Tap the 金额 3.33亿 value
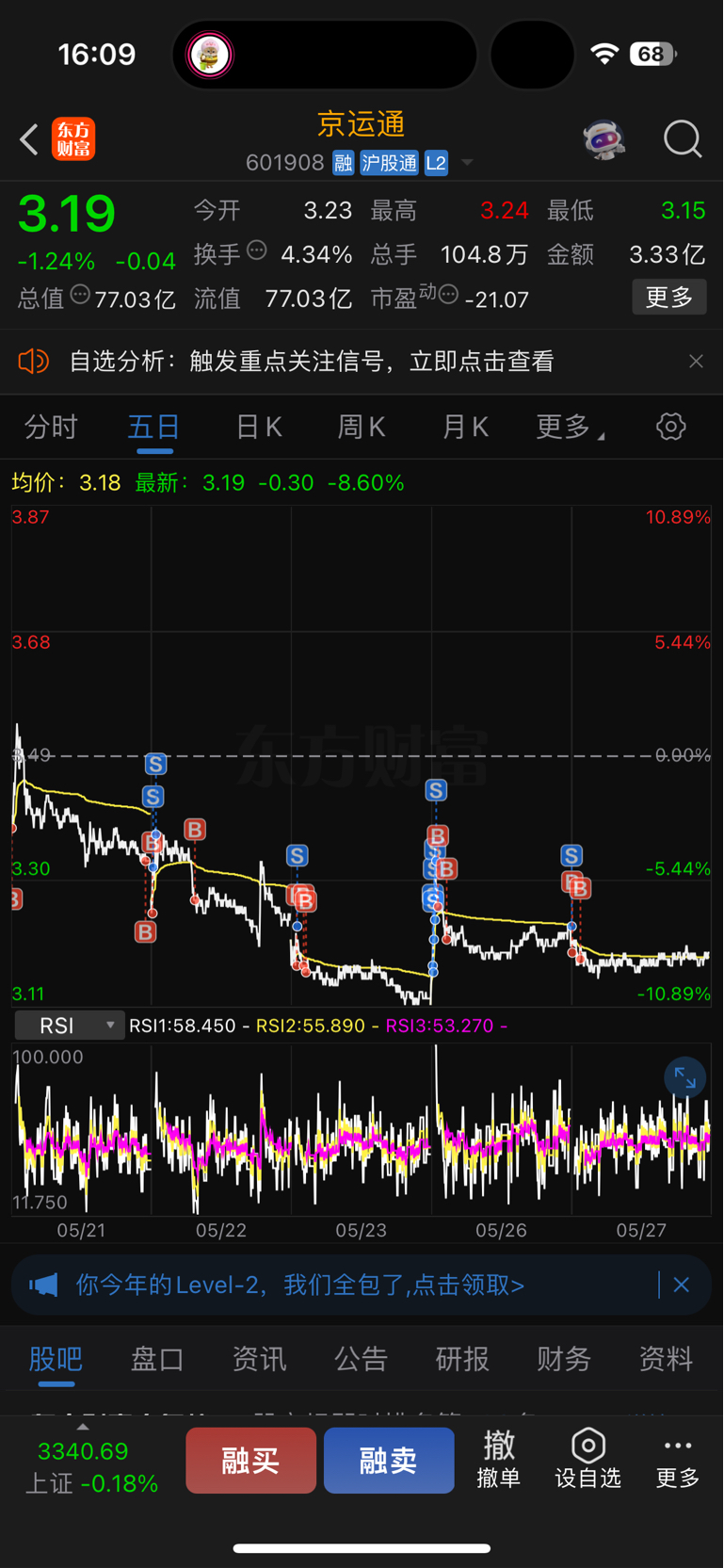Viewport: 724px width, 1568px height. pos(667,254)
